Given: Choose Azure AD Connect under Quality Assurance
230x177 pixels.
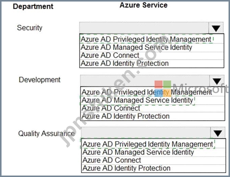Looking at the screenshot, I should coord(153,160).
